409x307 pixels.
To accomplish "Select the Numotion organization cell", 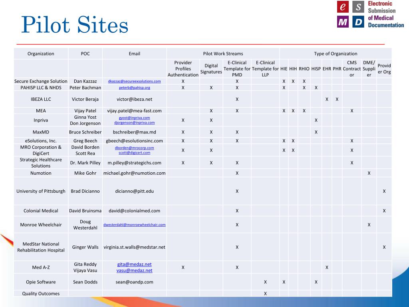I will [41, 173].
